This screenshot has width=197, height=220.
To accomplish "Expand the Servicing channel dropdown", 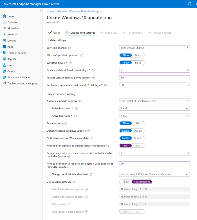I will [x=154, y=48].
